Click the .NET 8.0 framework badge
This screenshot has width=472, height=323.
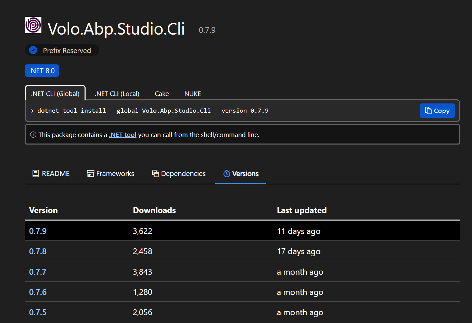[42, 71]
